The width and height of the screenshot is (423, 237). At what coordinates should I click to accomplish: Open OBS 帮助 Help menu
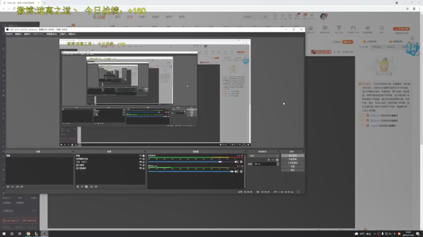coord(72,34)
